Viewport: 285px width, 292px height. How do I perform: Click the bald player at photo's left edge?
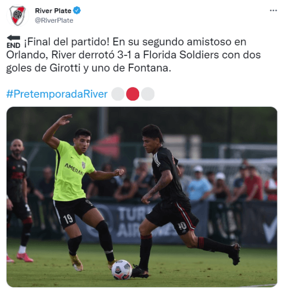pos(18,199)
